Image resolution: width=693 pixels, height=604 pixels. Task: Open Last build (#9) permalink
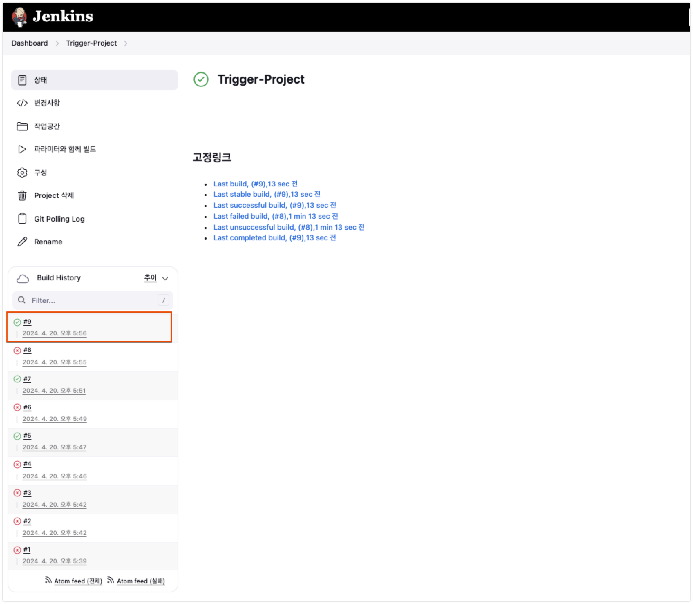[255, 184]
